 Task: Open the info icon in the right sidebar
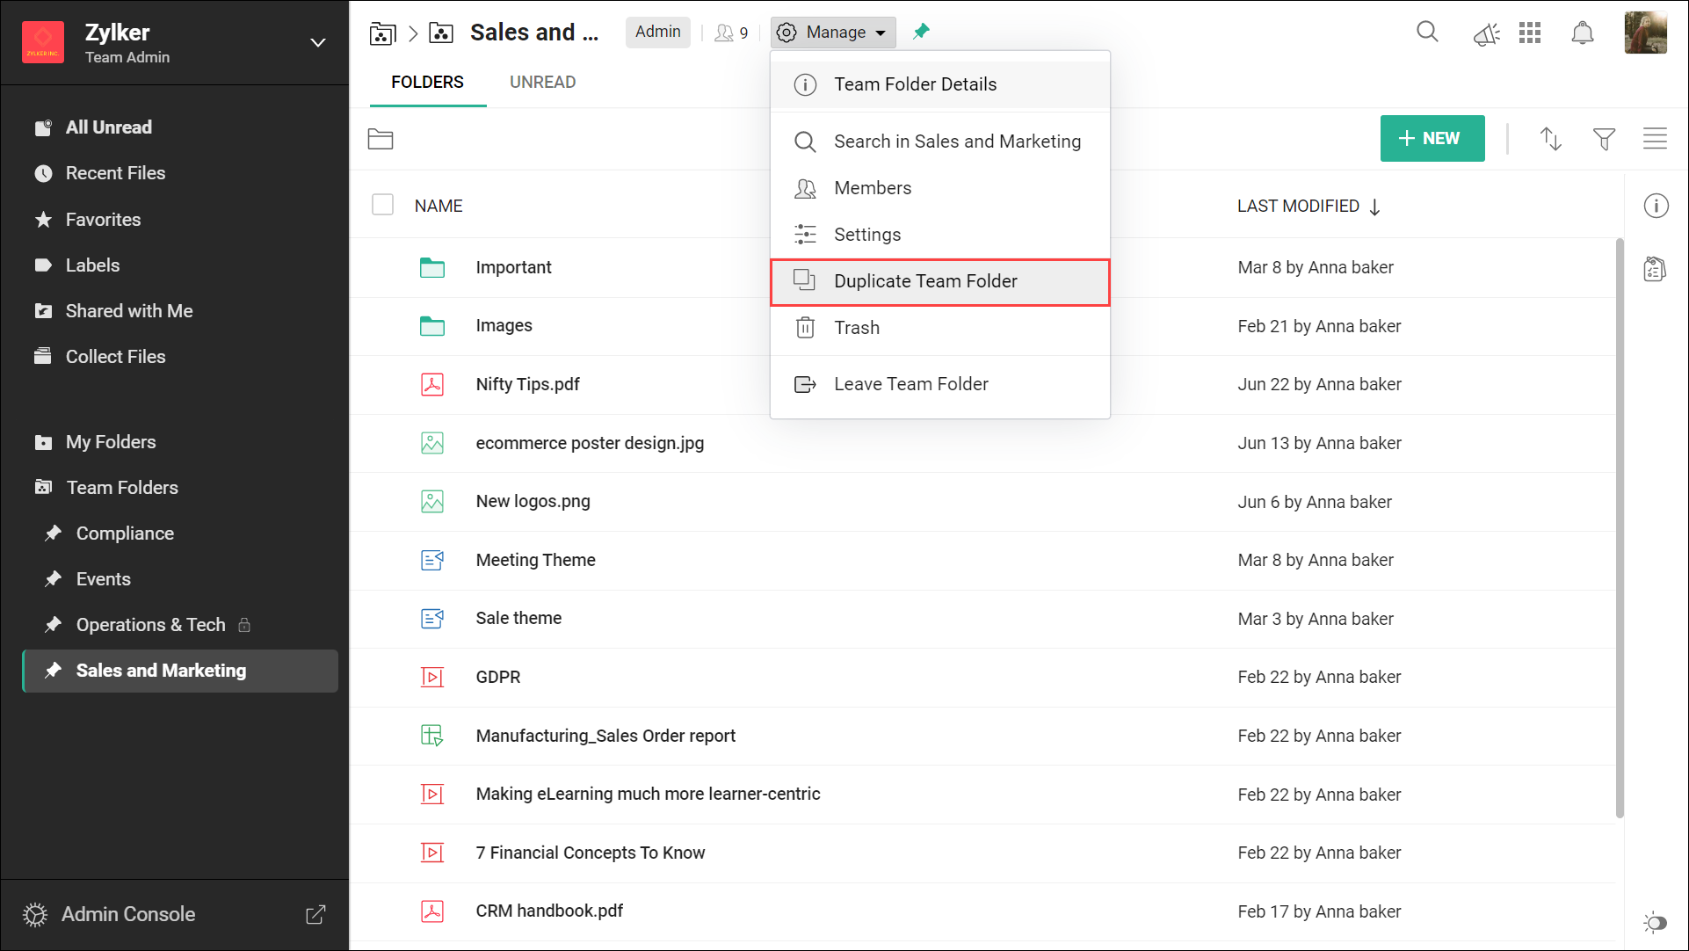click(1656, 206)
